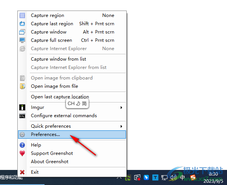Click the 程序和功能 taskbar window button
The width and height of the screenshot is (227, 185).
coord(11,177)
